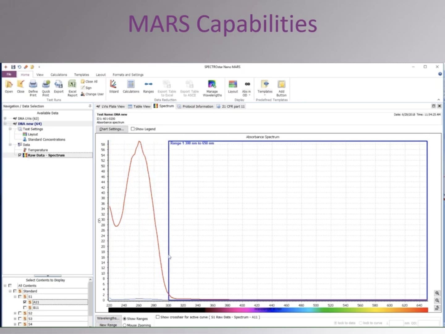Uncheck the A11 well checkbox
Image resolution: width=445 pixels, height=334 pixels.
click(x=25, y=302)
